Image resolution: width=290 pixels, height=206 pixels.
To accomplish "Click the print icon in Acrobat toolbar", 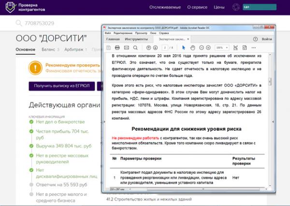I will (117, 48).
